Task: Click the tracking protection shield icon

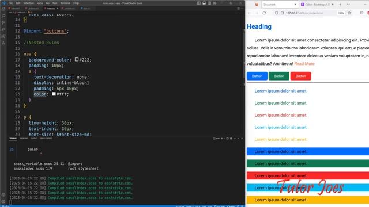Action: tap(277, 13)
